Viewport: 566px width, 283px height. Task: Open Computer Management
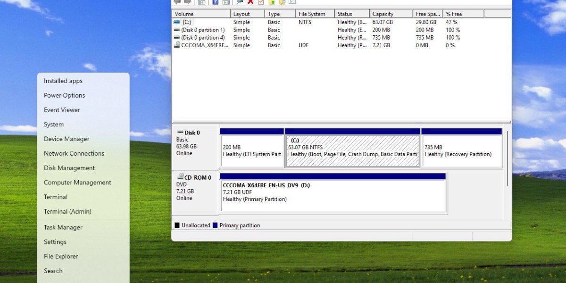[x=77, y=183]
